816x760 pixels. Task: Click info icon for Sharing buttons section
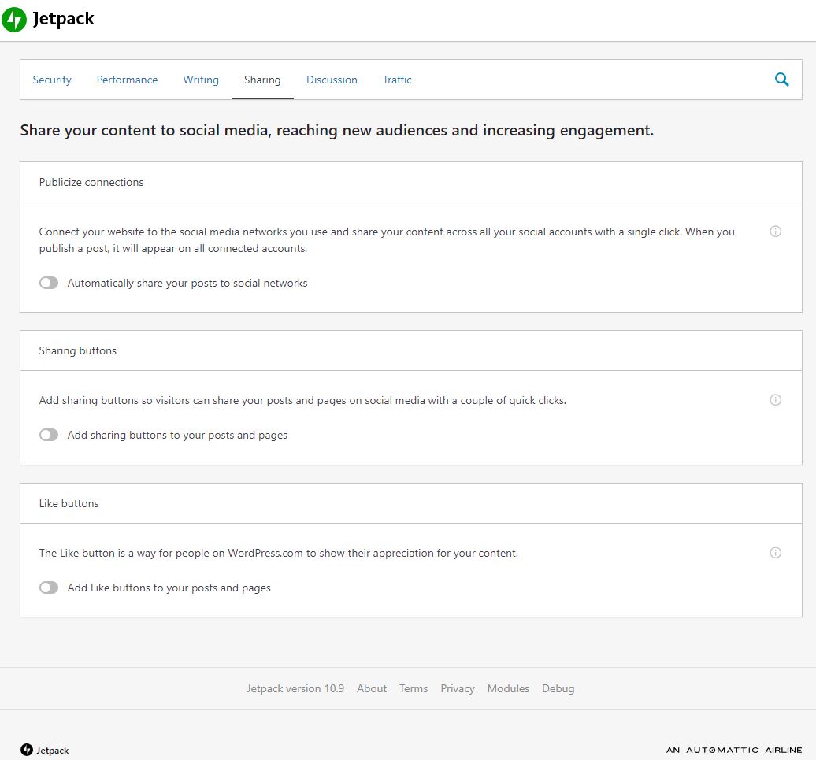(775, 400)
